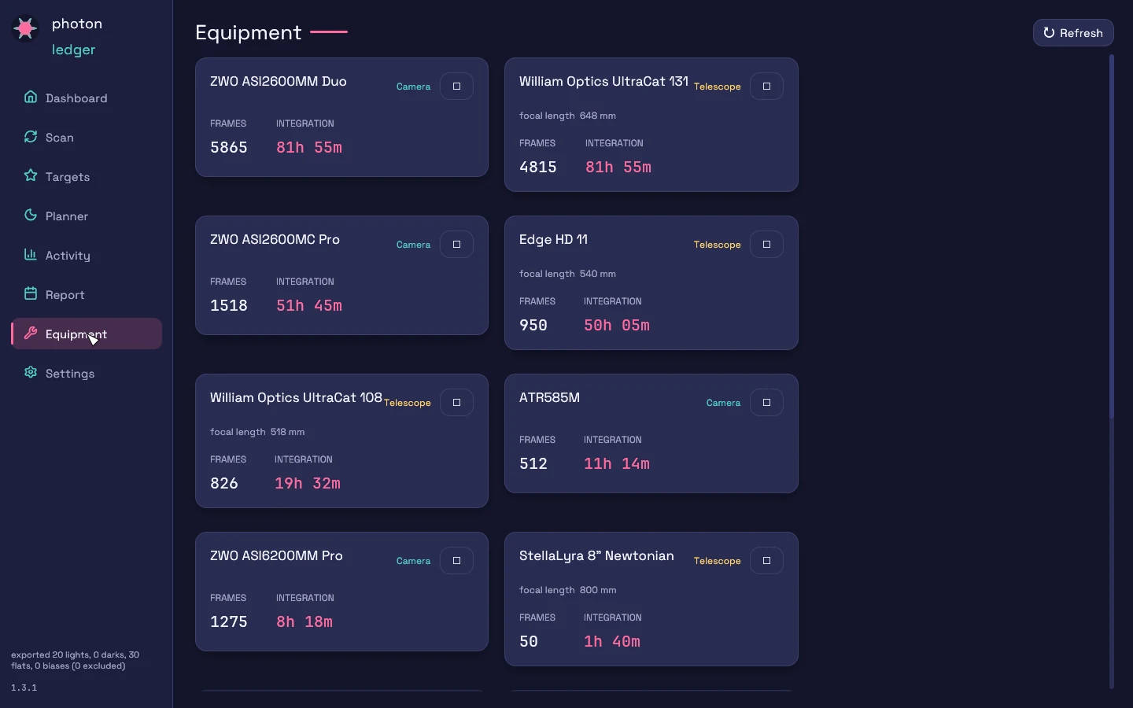Click the integration time '11h 14m'

(x=617, y=464)
